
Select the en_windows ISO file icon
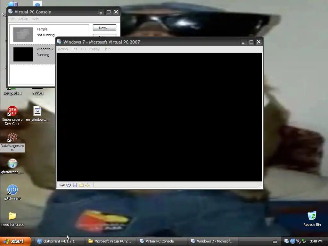pos(37,114)
